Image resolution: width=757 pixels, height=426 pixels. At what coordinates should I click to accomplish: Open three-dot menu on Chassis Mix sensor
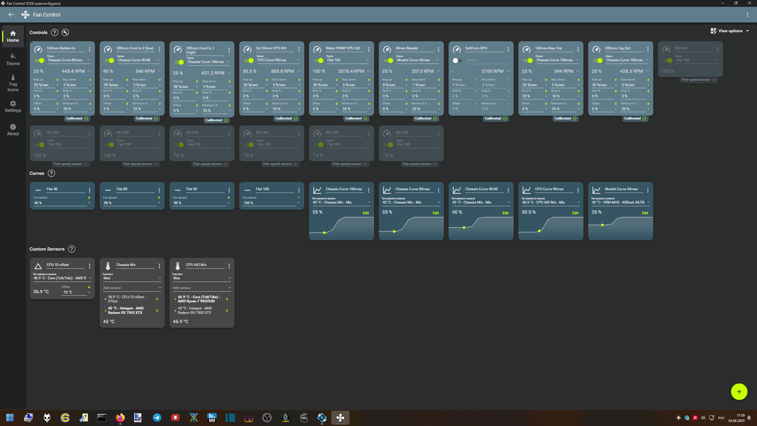coord(159,266)
